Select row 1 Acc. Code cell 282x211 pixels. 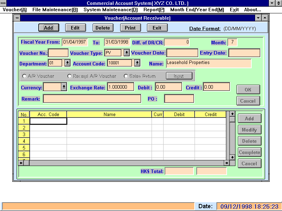coord(48,121)
